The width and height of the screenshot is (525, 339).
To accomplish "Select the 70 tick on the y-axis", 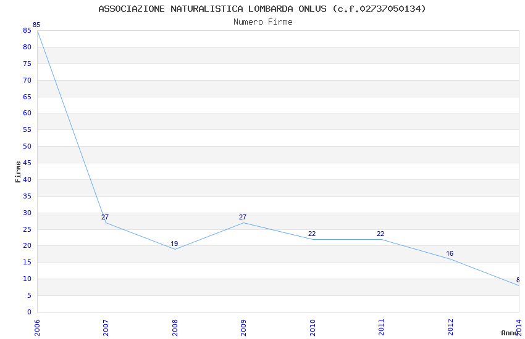I will 27,80.
